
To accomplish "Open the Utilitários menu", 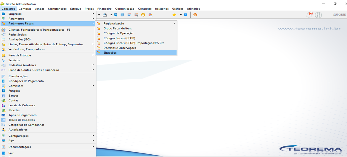I will (x=193, y=9).
